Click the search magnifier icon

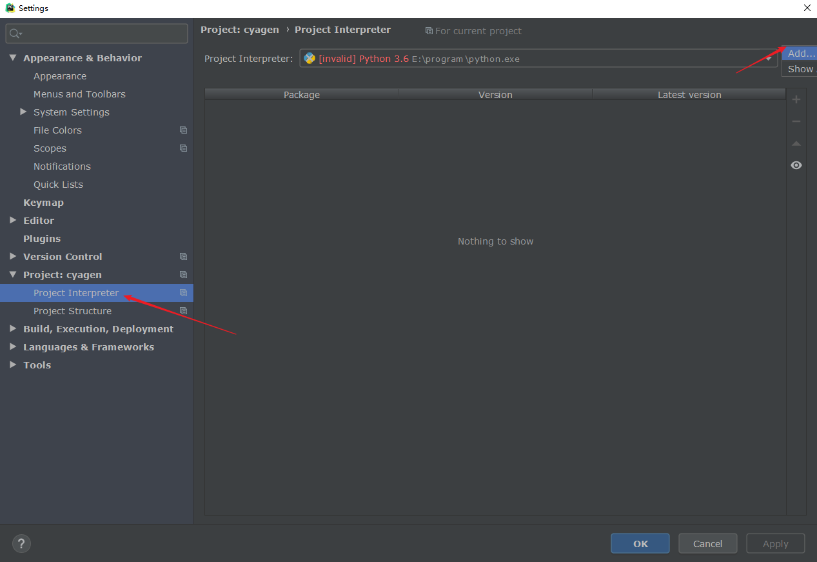point(15,34)
